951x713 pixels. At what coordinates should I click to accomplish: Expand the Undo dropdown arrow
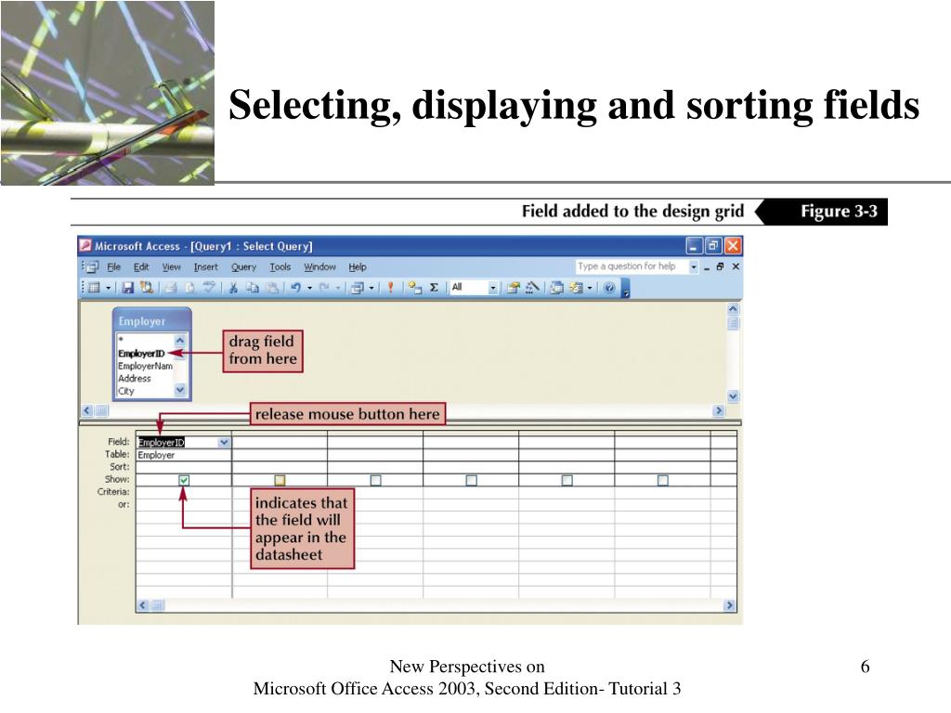[309, 288]
